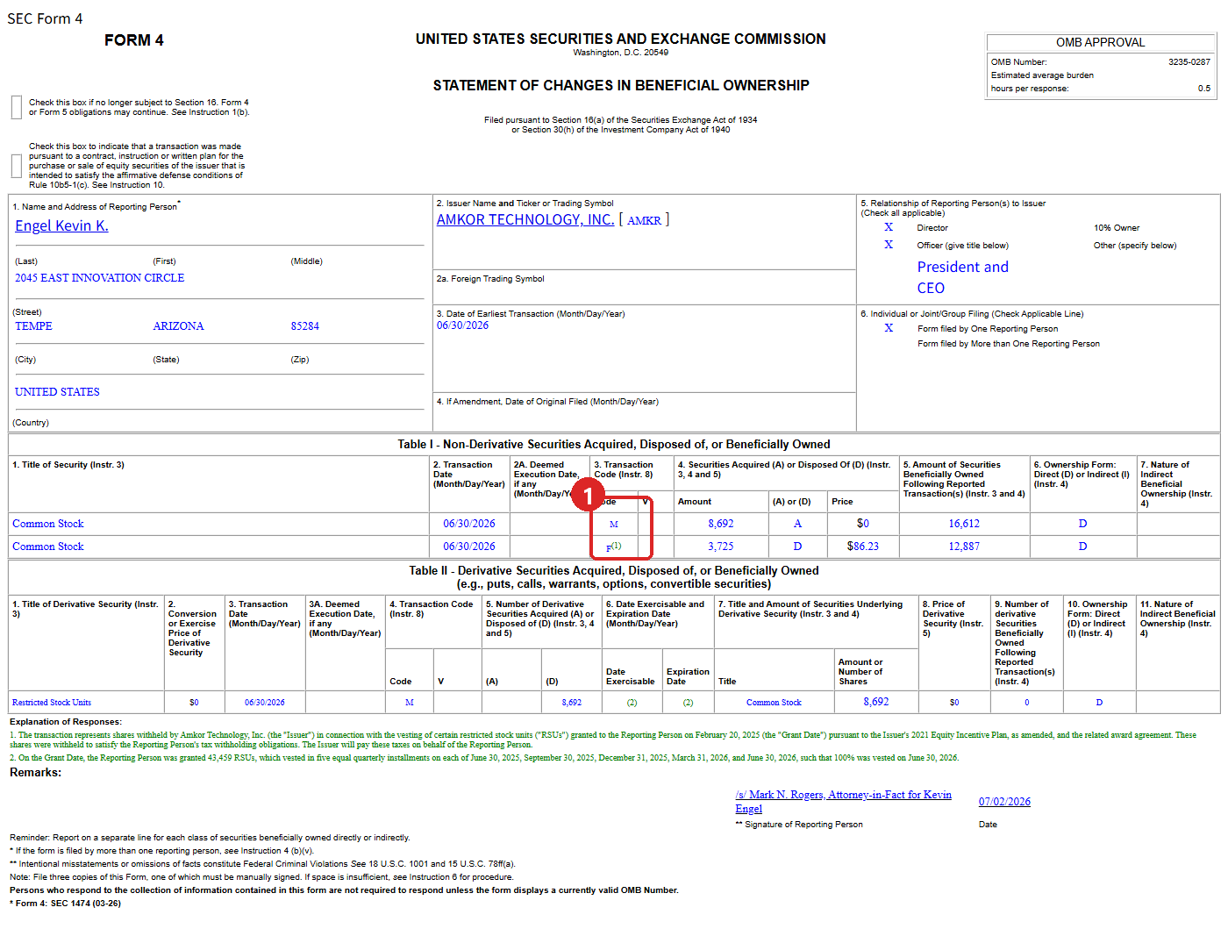
Task: Click the D ownership form in the Restricted Stock Units row
Action: pyautogui.click(x=1099, y=703)
